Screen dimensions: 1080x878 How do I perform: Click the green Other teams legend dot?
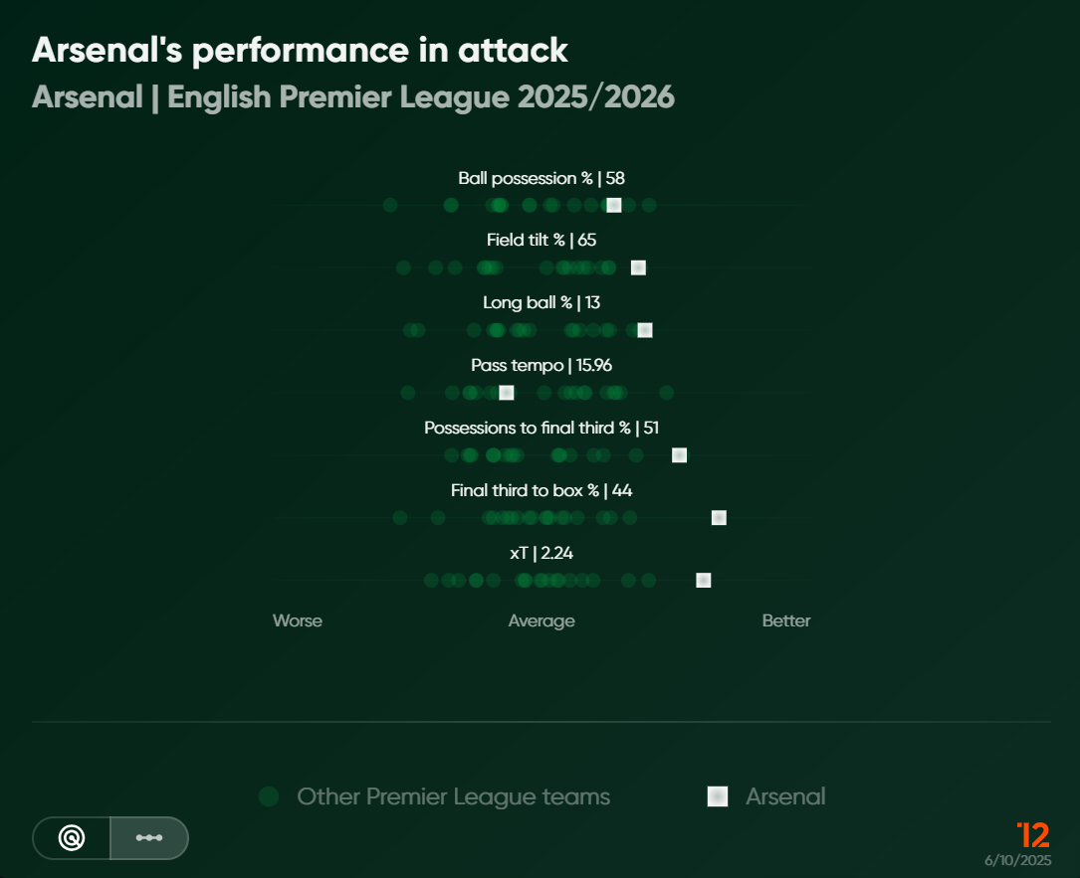pyautogui.click(x=268, y=796)
